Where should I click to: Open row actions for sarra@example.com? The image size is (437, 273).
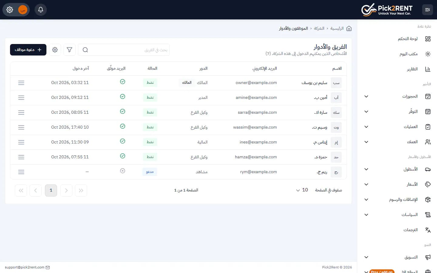21,113
